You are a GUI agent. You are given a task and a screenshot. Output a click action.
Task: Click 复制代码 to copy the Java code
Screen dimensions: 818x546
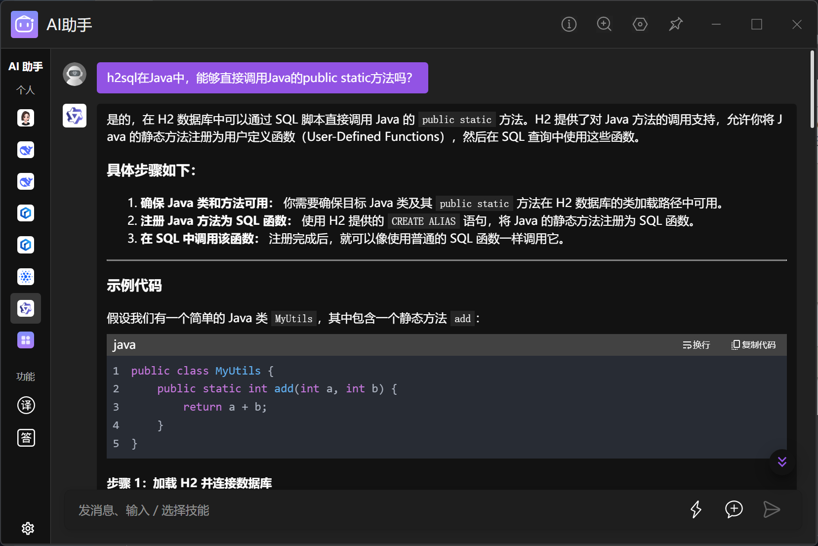[x=753, y=345]
